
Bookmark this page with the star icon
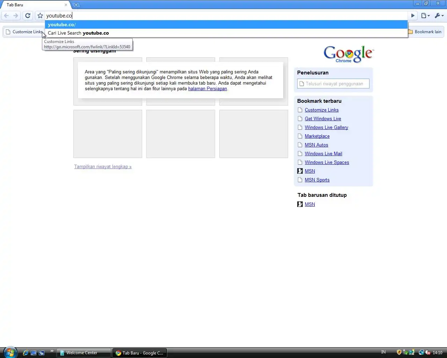click(x=40, y=15)
